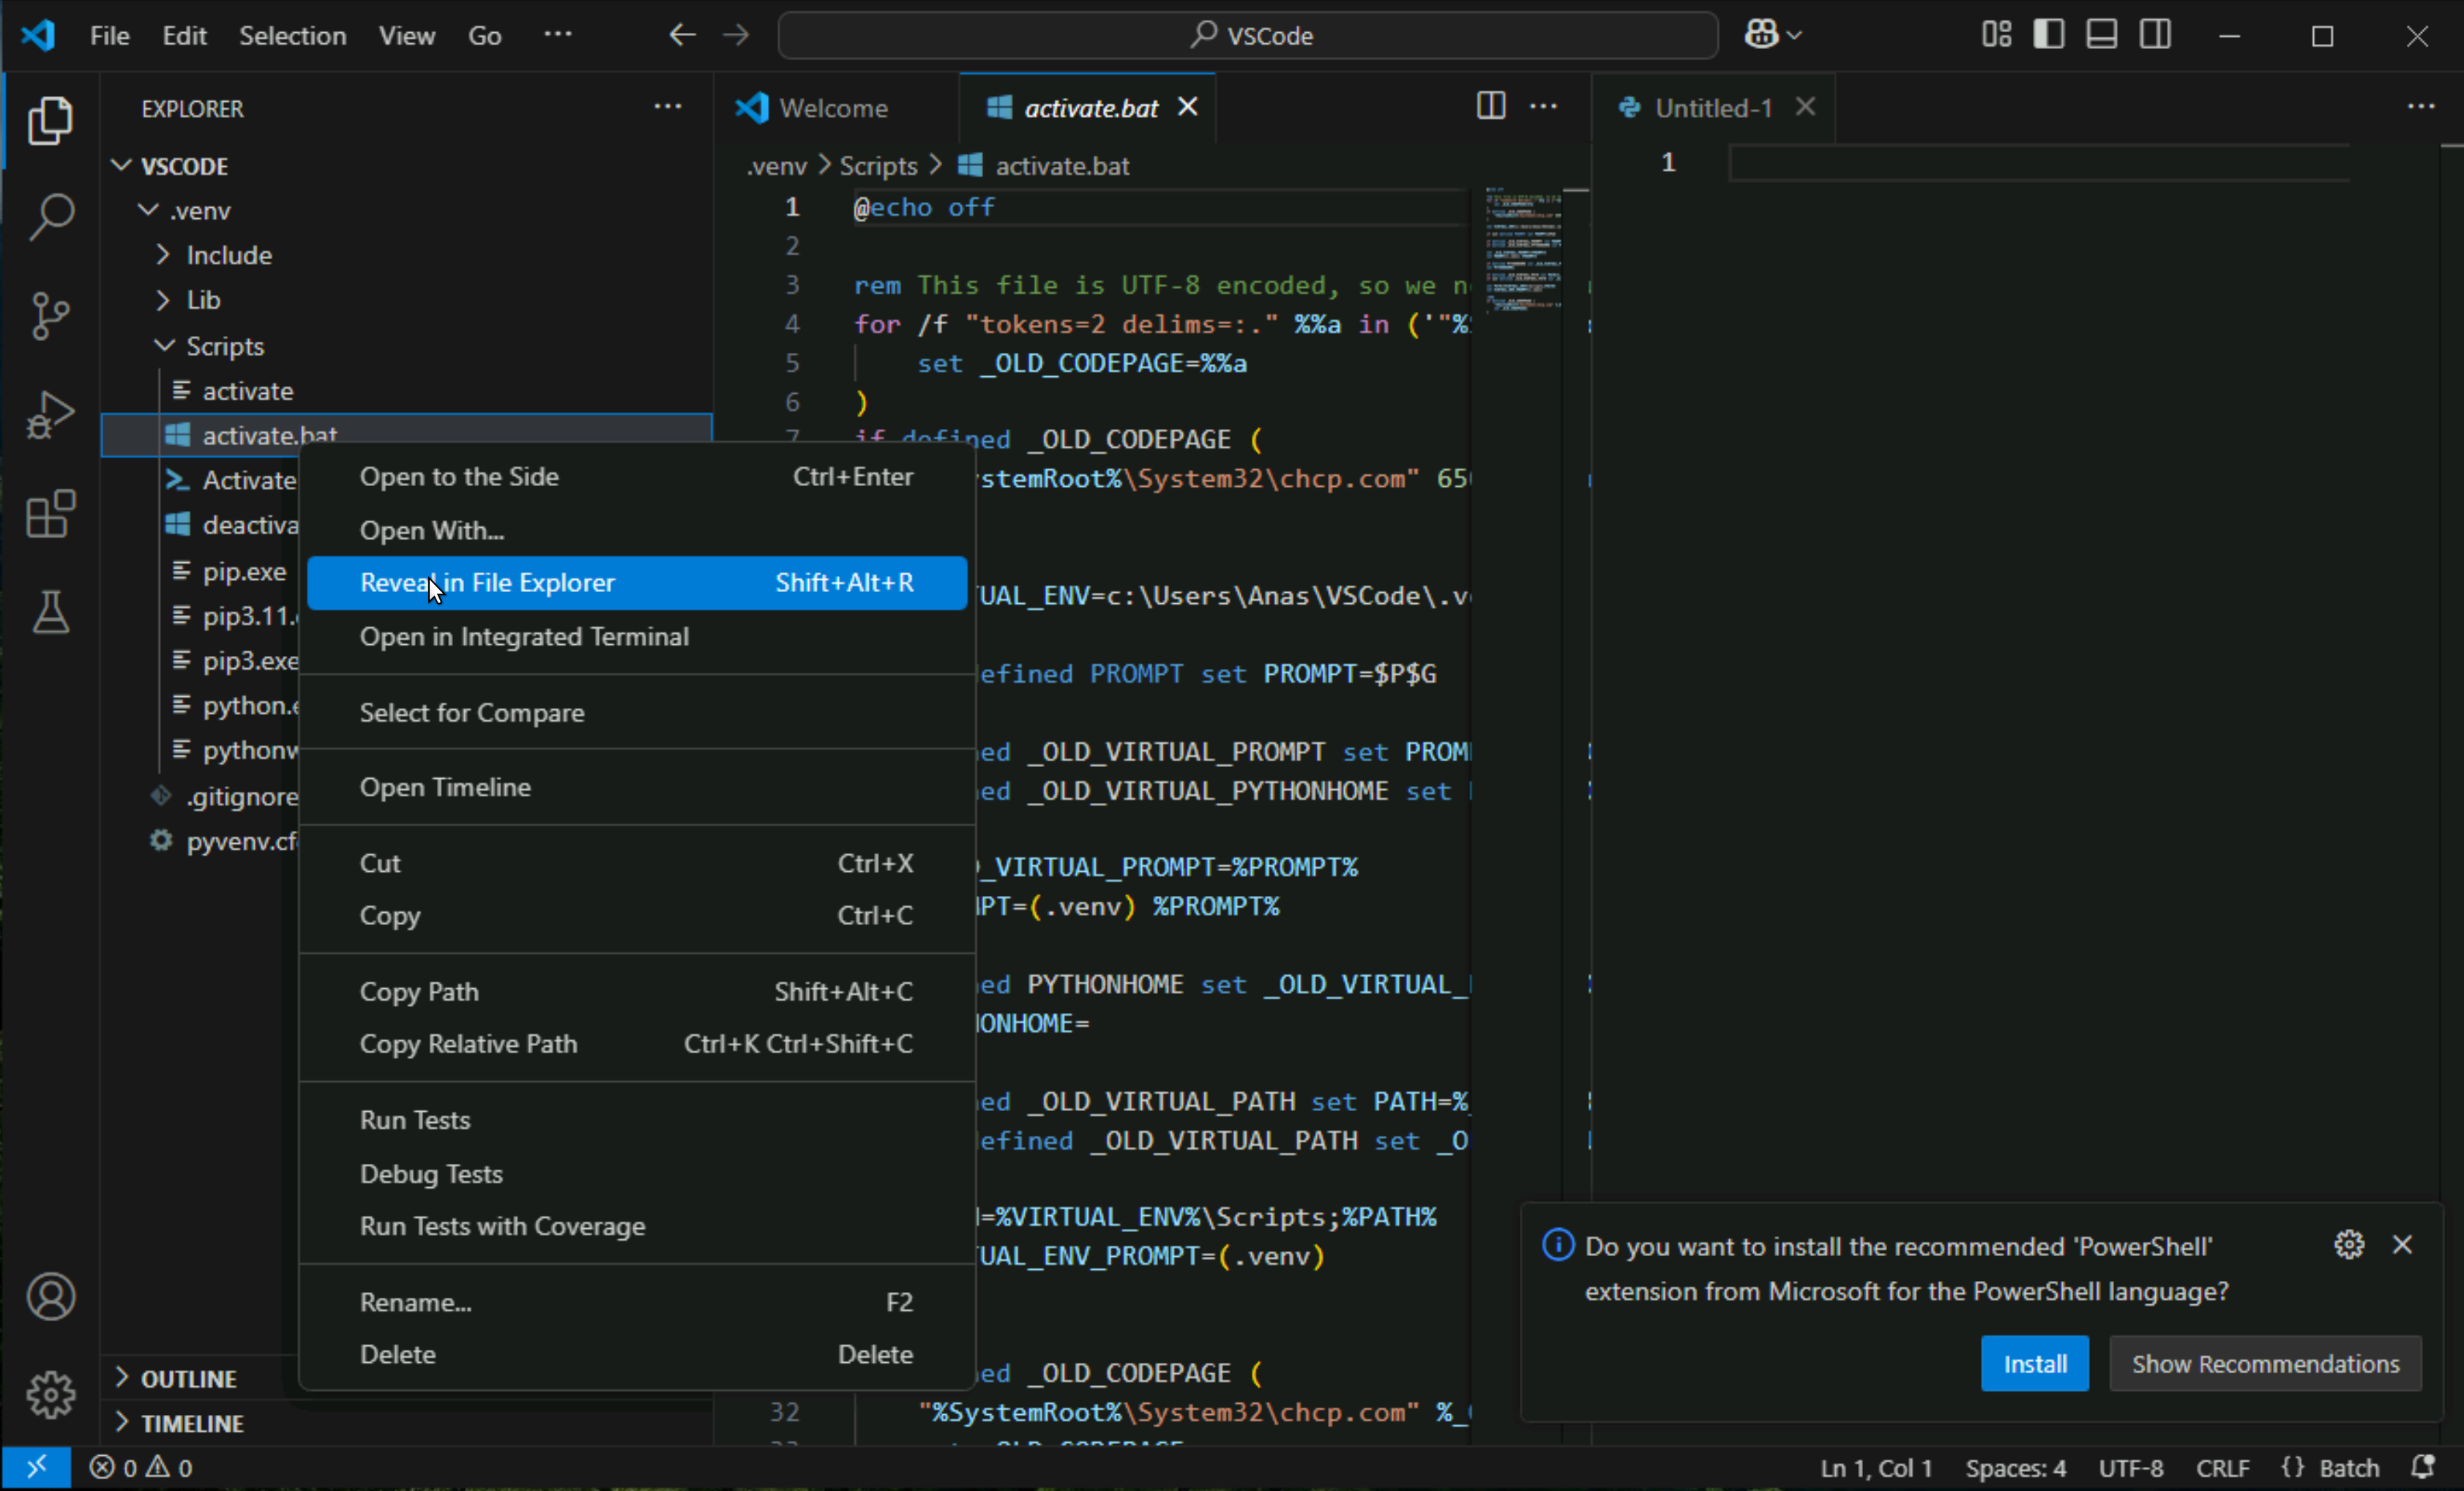
Task: Toggle the primary side bar layout button
Action: click(2048, 35)
